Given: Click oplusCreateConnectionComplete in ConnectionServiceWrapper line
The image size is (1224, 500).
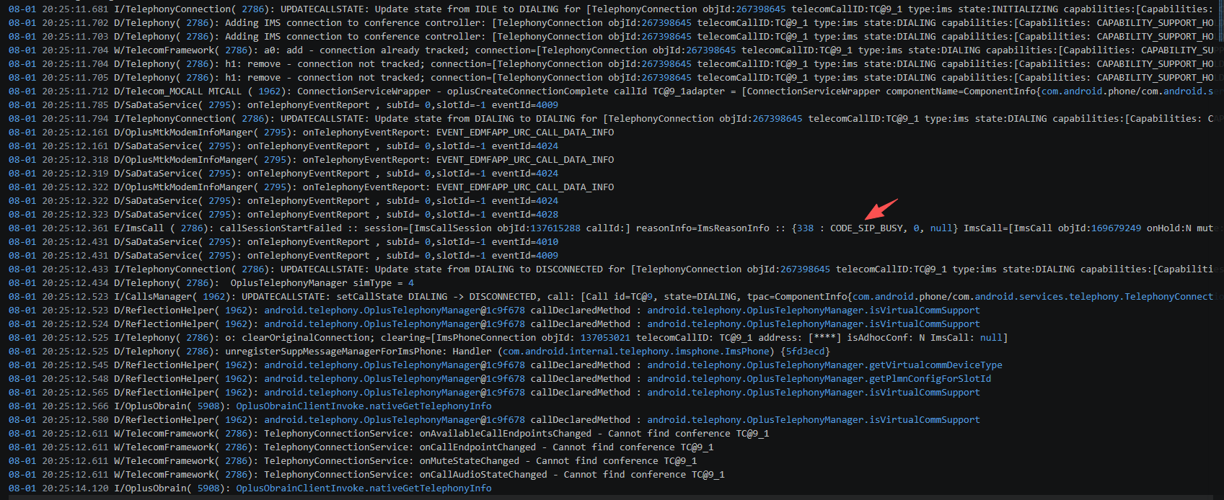Looking at the screenshot, I should (527, 91).
